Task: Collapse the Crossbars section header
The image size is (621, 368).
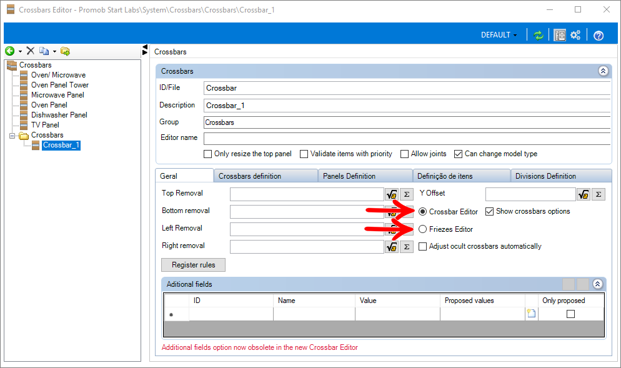Action: click(603, 71)
